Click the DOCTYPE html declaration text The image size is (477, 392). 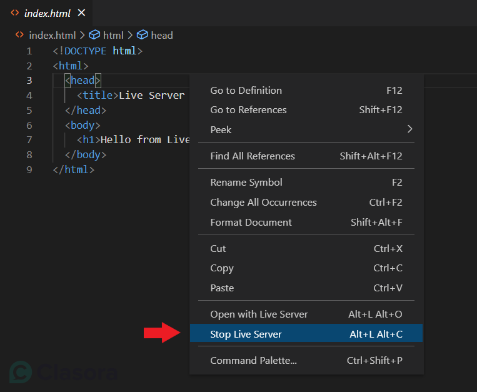(x=98, y=51)
